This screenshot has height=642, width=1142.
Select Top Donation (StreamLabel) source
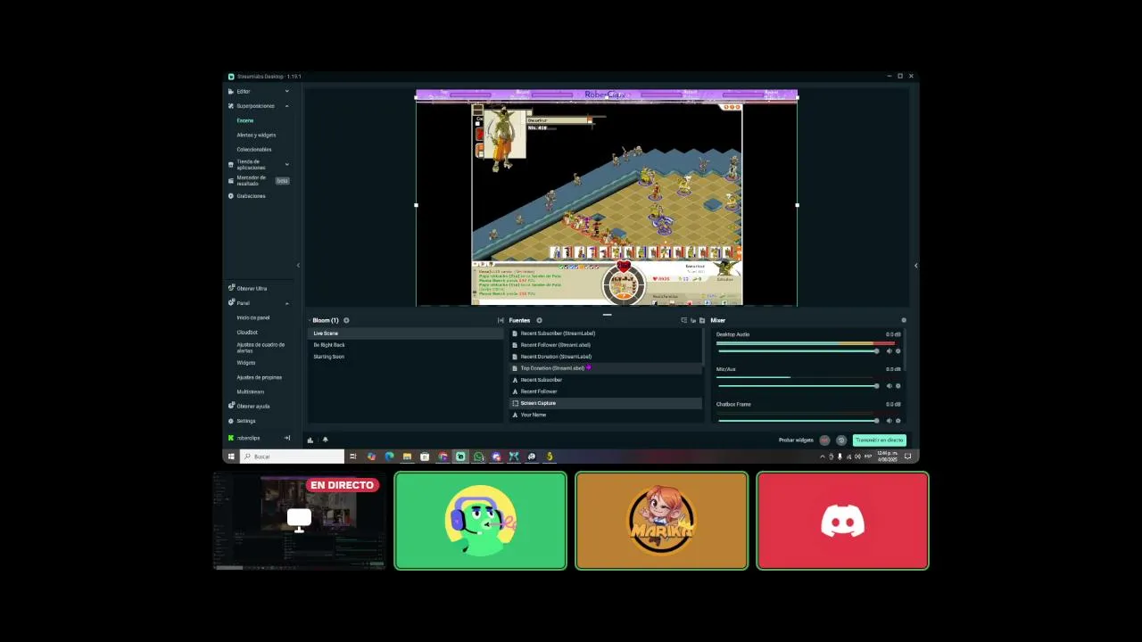[x=606, y=368]
